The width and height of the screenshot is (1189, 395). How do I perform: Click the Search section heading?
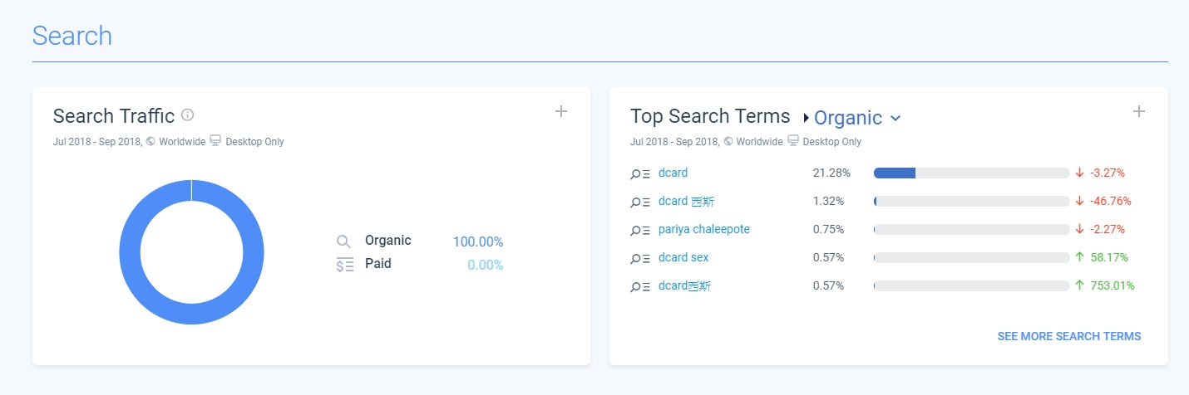pyautogui.click(x=72, y=36)
